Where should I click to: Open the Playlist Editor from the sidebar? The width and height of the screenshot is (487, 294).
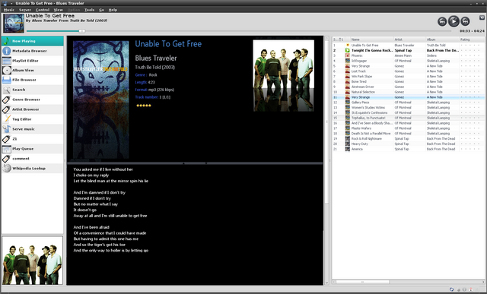32,61
